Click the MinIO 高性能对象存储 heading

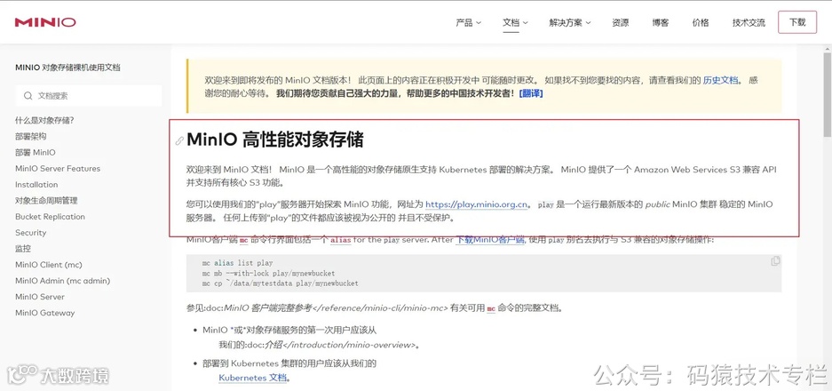click(x=275, y=140)
